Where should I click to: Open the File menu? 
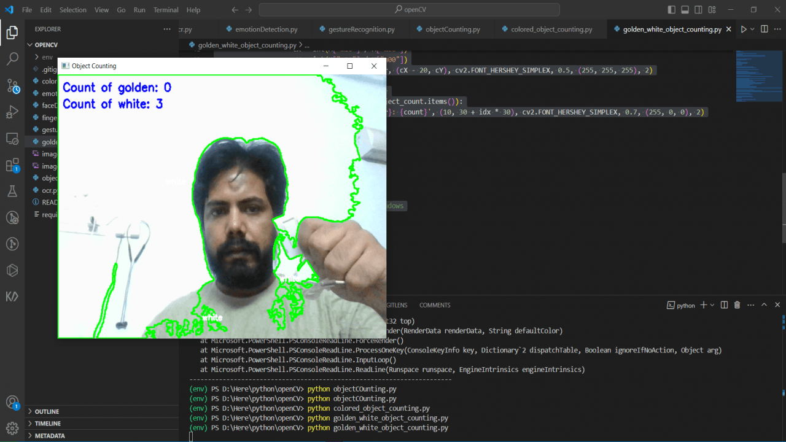point(27,10)
